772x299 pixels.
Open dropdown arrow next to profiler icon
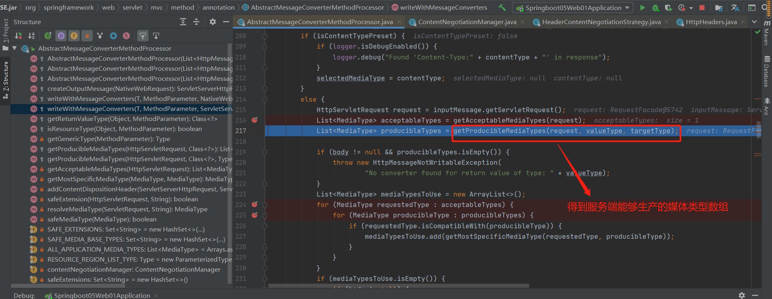point(691,8)
